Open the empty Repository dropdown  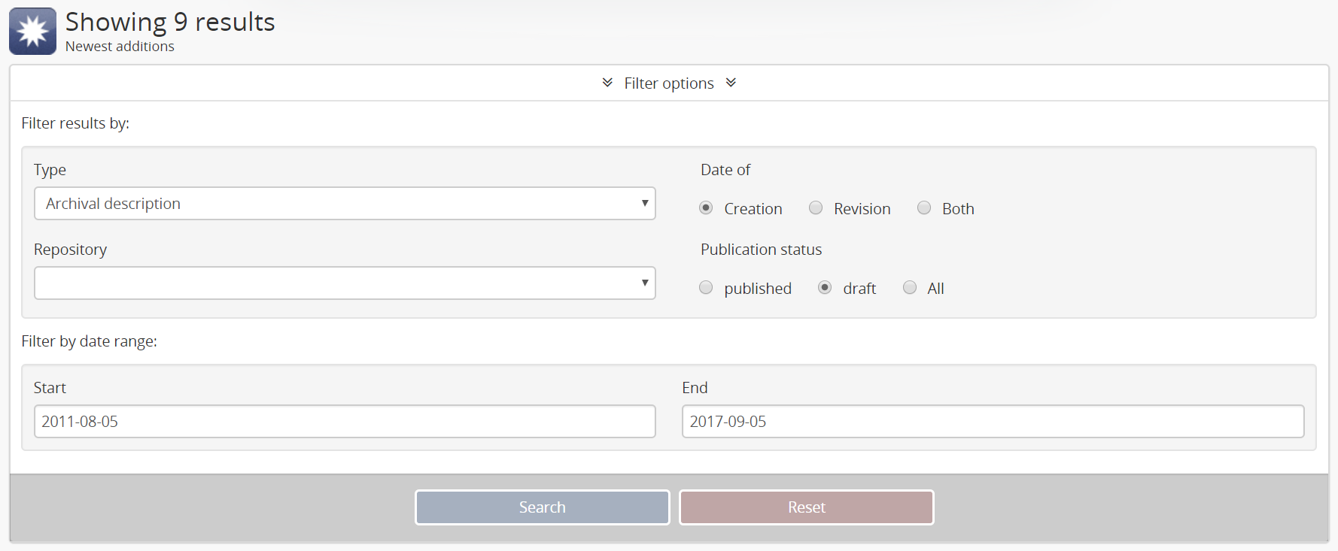[345, 283]
